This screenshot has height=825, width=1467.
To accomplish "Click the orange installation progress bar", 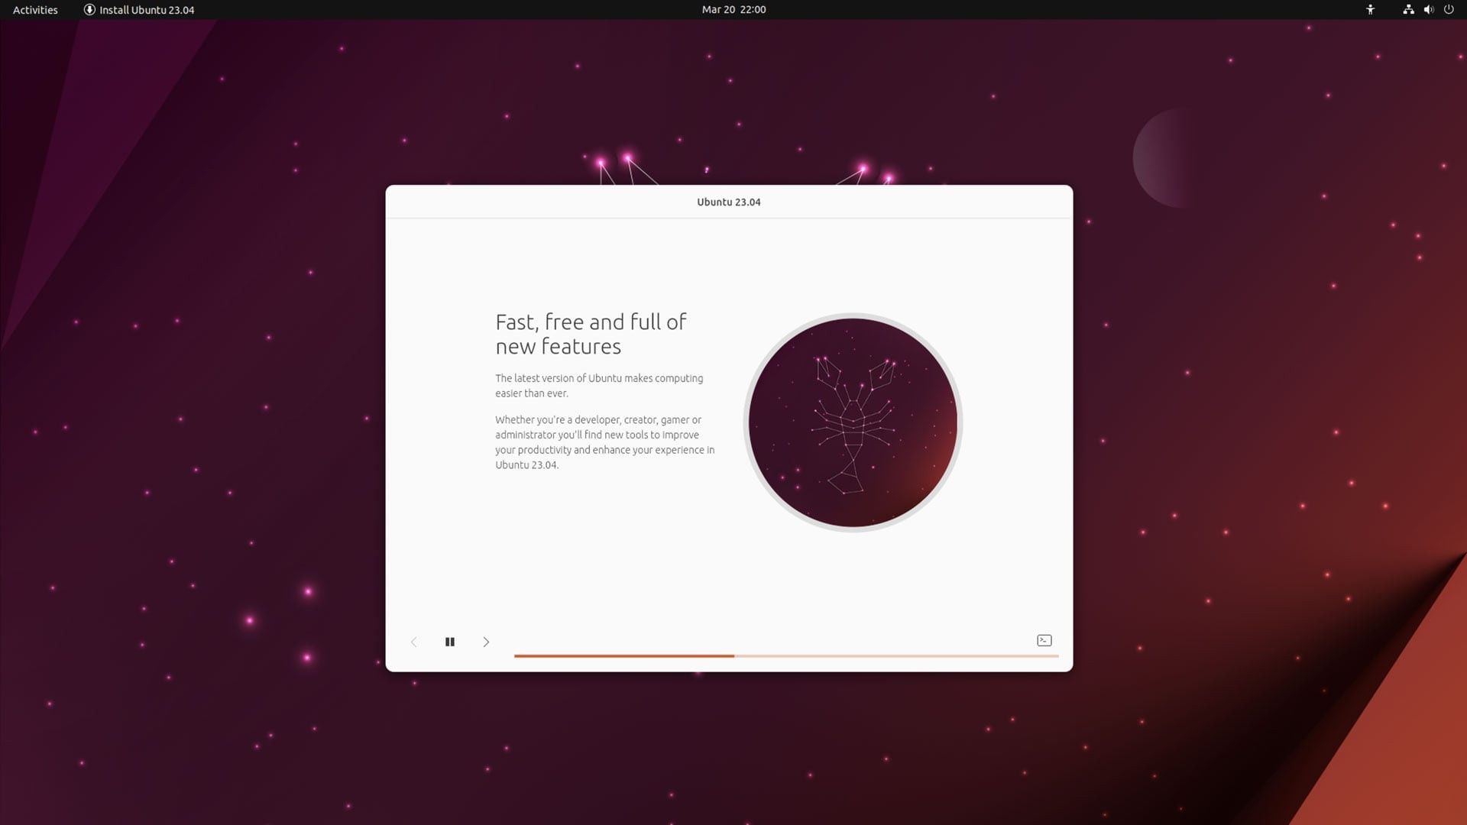I will (623, 655).
